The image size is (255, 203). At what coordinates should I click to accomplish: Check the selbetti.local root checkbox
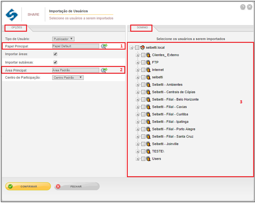(x=137, y=48)
